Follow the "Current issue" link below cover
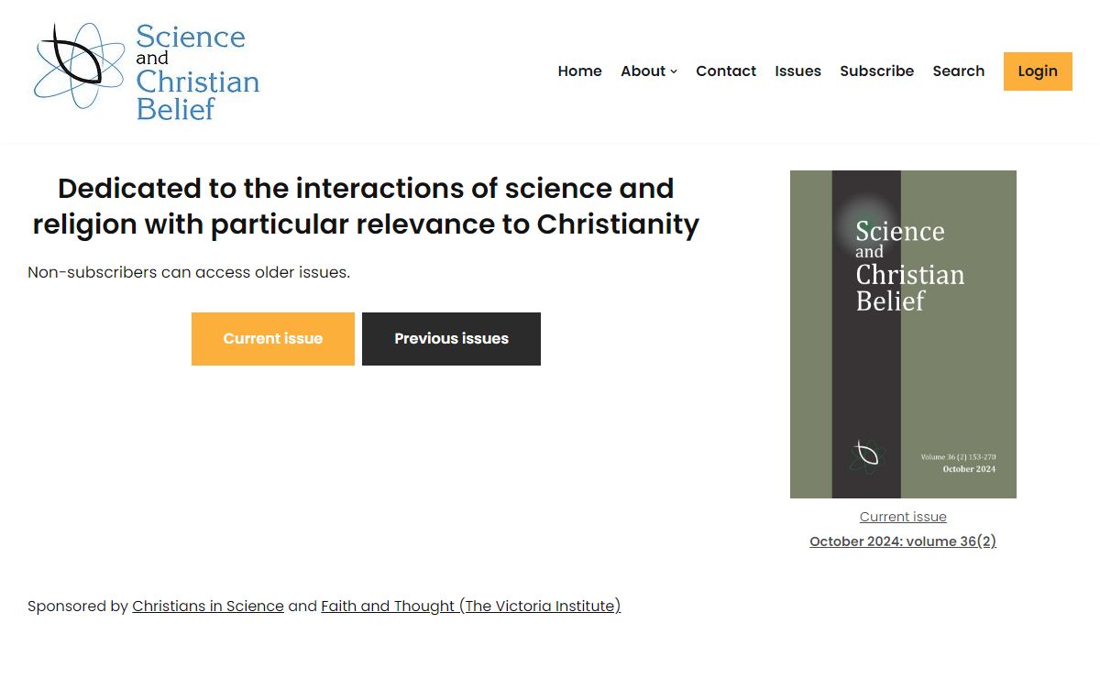1100x678 pixels. tap(903, 517)
